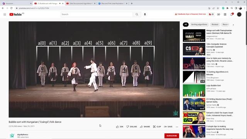Subscribe to the AlgoRythmics channel

click(172, 136)
